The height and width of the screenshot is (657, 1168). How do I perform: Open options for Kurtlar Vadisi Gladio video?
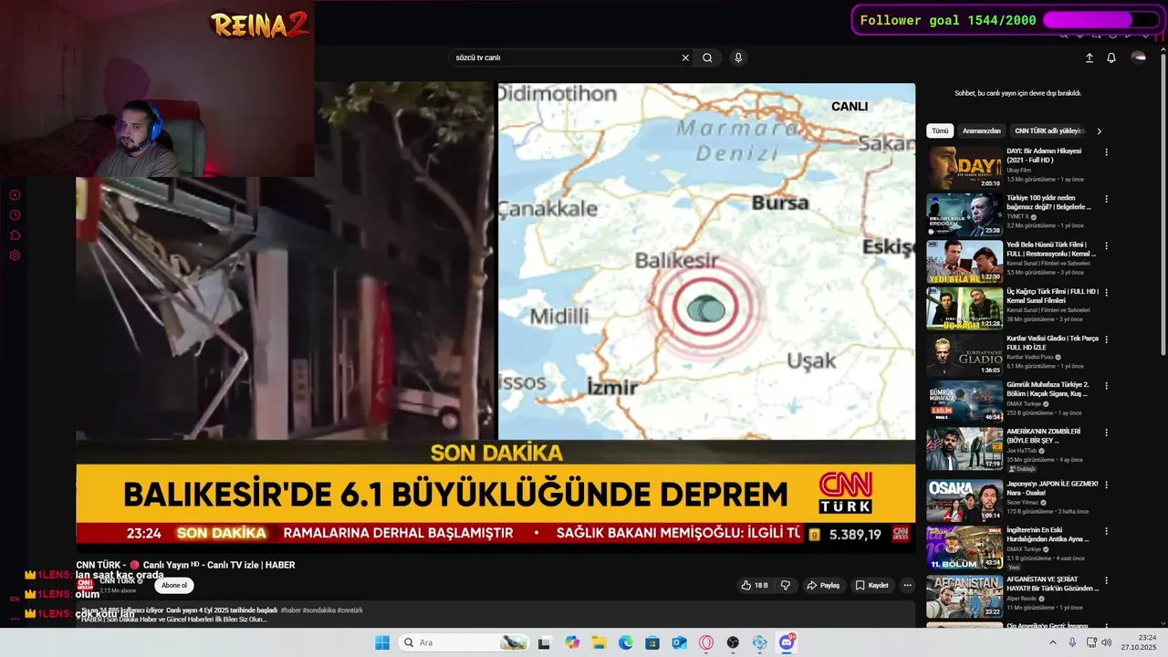pos(1106,339)
